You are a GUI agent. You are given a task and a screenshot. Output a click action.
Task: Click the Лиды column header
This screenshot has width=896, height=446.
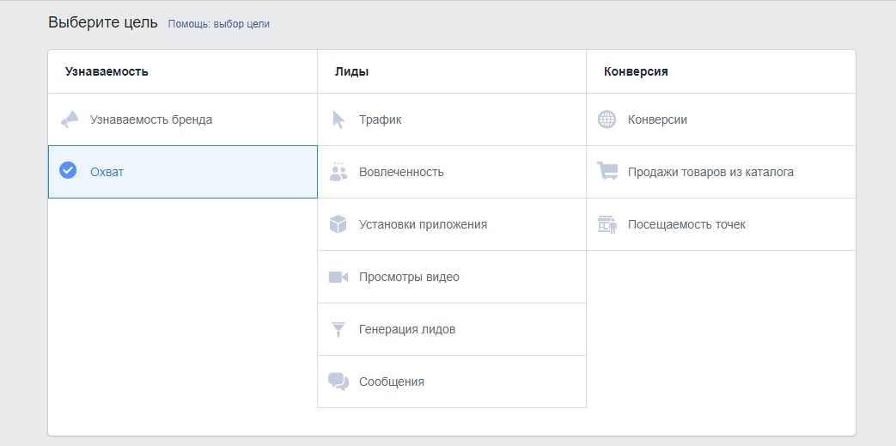351,71
